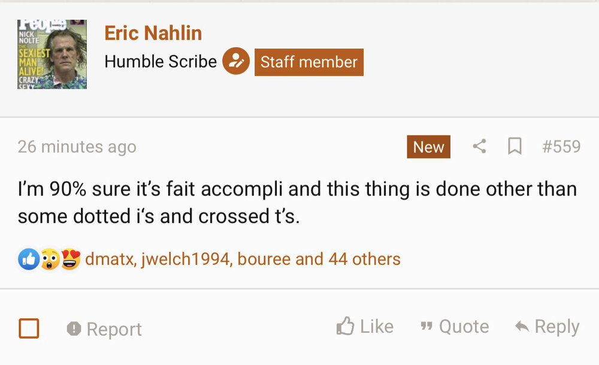Viewport: 599px width, 365px height.
Task: Bookmark this post with the bookmark icon
Action: (515, 147)
